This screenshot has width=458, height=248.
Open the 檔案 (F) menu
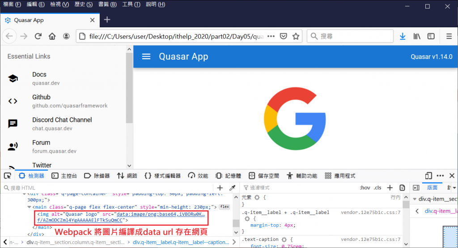(x=12, y=4)
